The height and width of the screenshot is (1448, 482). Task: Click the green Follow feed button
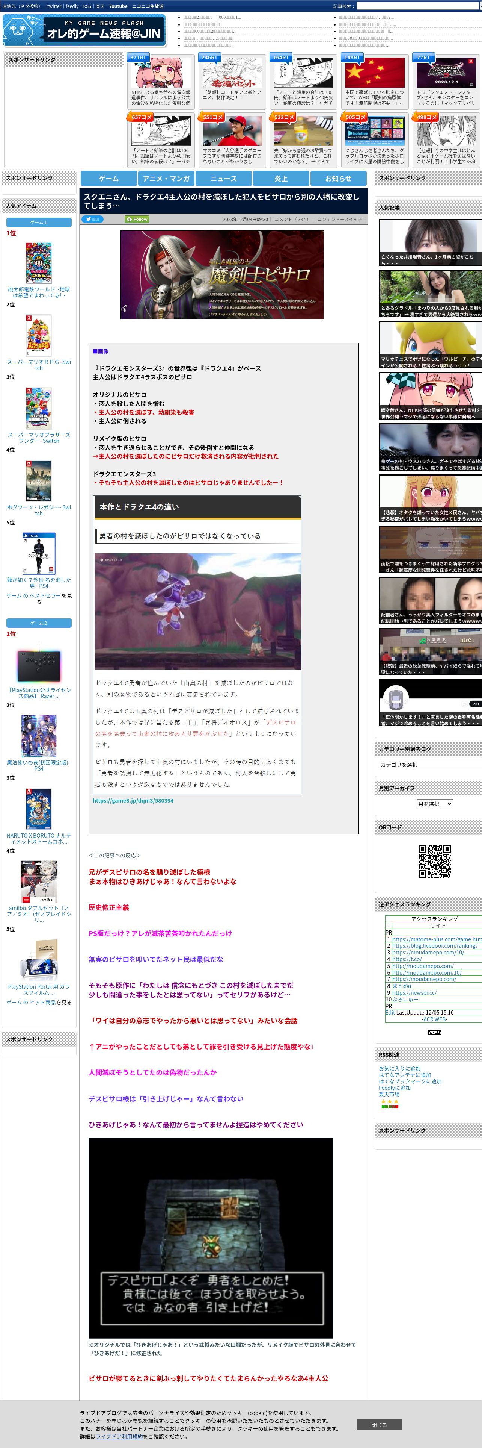(x=137, y=219)
